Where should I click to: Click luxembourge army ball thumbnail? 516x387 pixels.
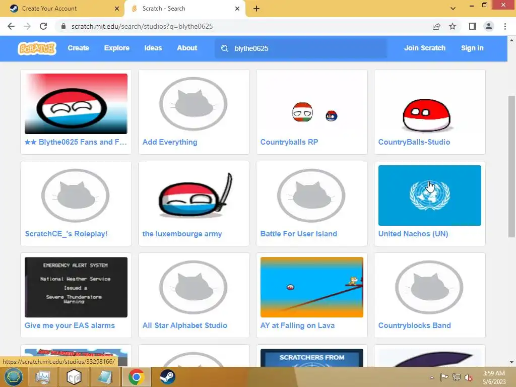point(194,196)
